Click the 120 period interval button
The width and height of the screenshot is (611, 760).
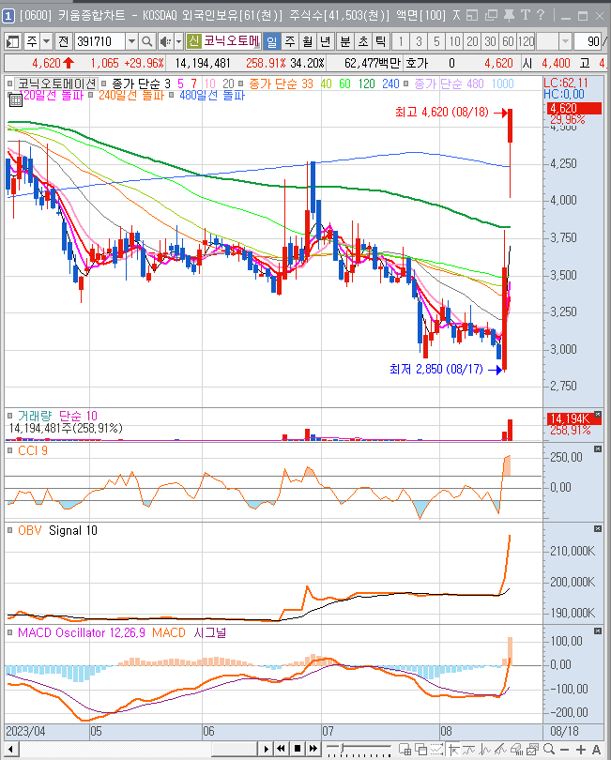(x=526, y=41)
